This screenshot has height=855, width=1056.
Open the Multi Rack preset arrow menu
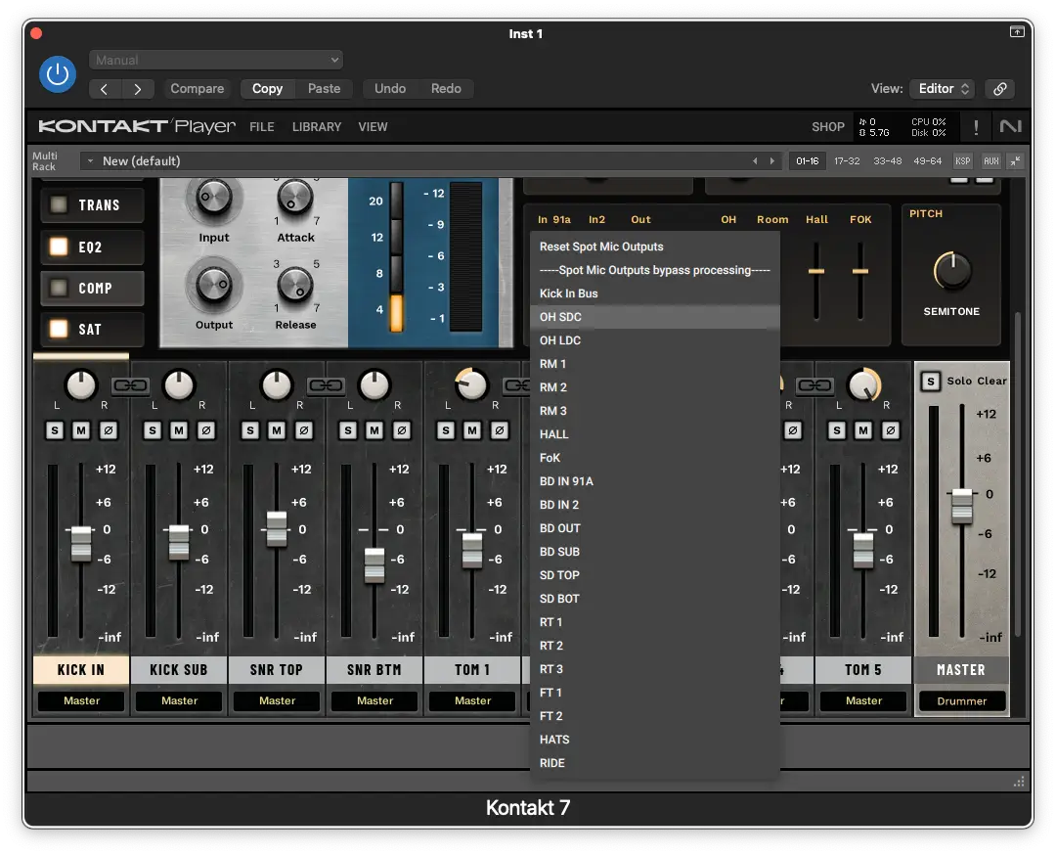pos(90,161)
